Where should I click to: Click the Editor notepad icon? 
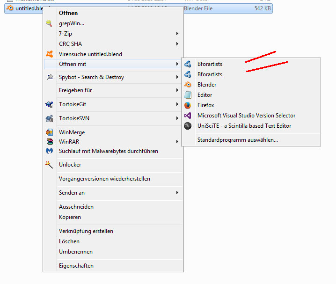pos(188,95)
